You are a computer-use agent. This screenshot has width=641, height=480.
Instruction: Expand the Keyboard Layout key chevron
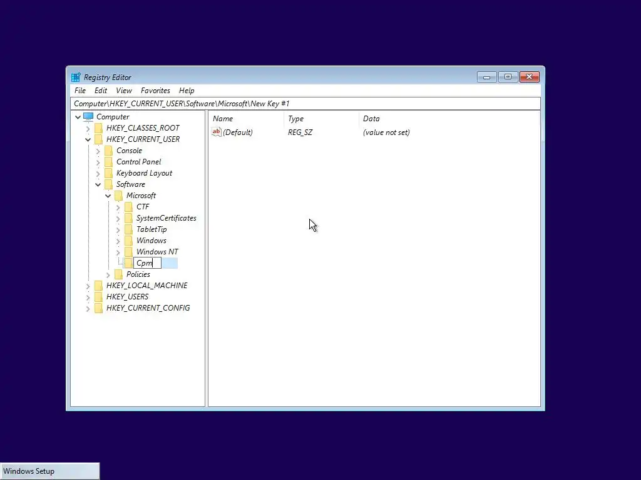(x=98, y=174)
